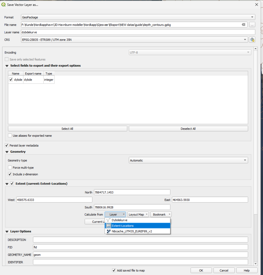
Task: Select Dybdekurve line layer in the list
Action: 120,220
